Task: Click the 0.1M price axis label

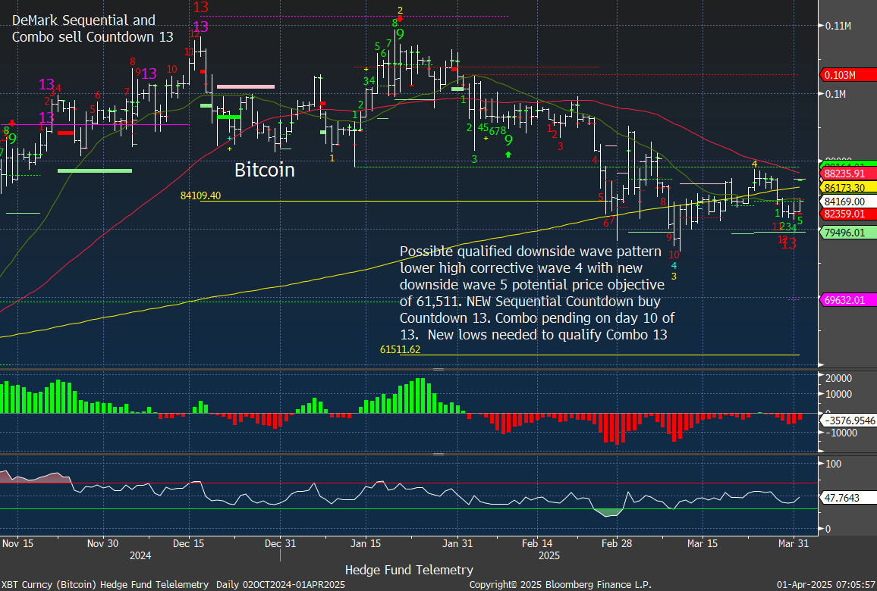Action: (835, 94)
